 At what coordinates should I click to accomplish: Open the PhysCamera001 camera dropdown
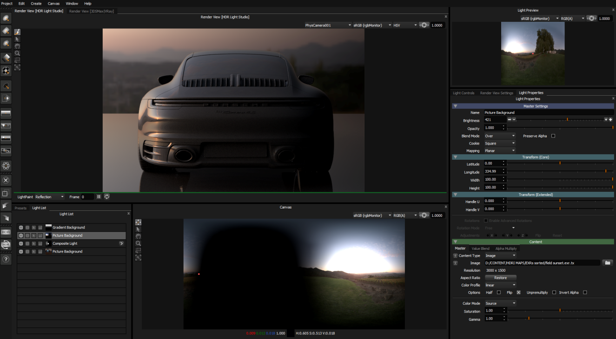[x=328, y=25]
